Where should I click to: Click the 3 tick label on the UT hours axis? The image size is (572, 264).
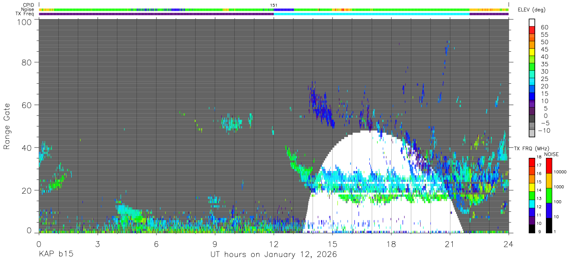(x=97, y=244)
